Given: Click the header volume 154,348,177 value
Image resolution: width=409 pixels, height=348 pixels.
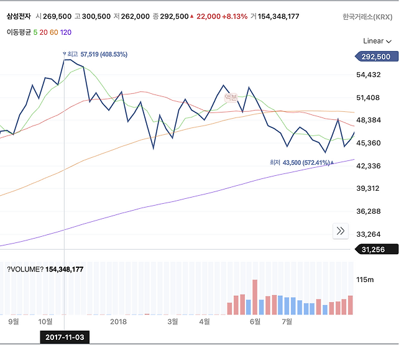Looking at the screenshot, I should (x=278, y=16).
